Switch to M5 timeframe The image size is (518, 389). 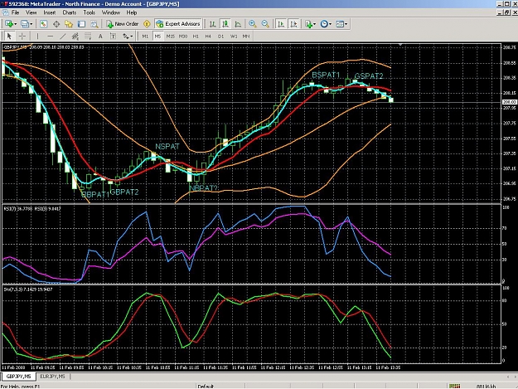point(157,36)
